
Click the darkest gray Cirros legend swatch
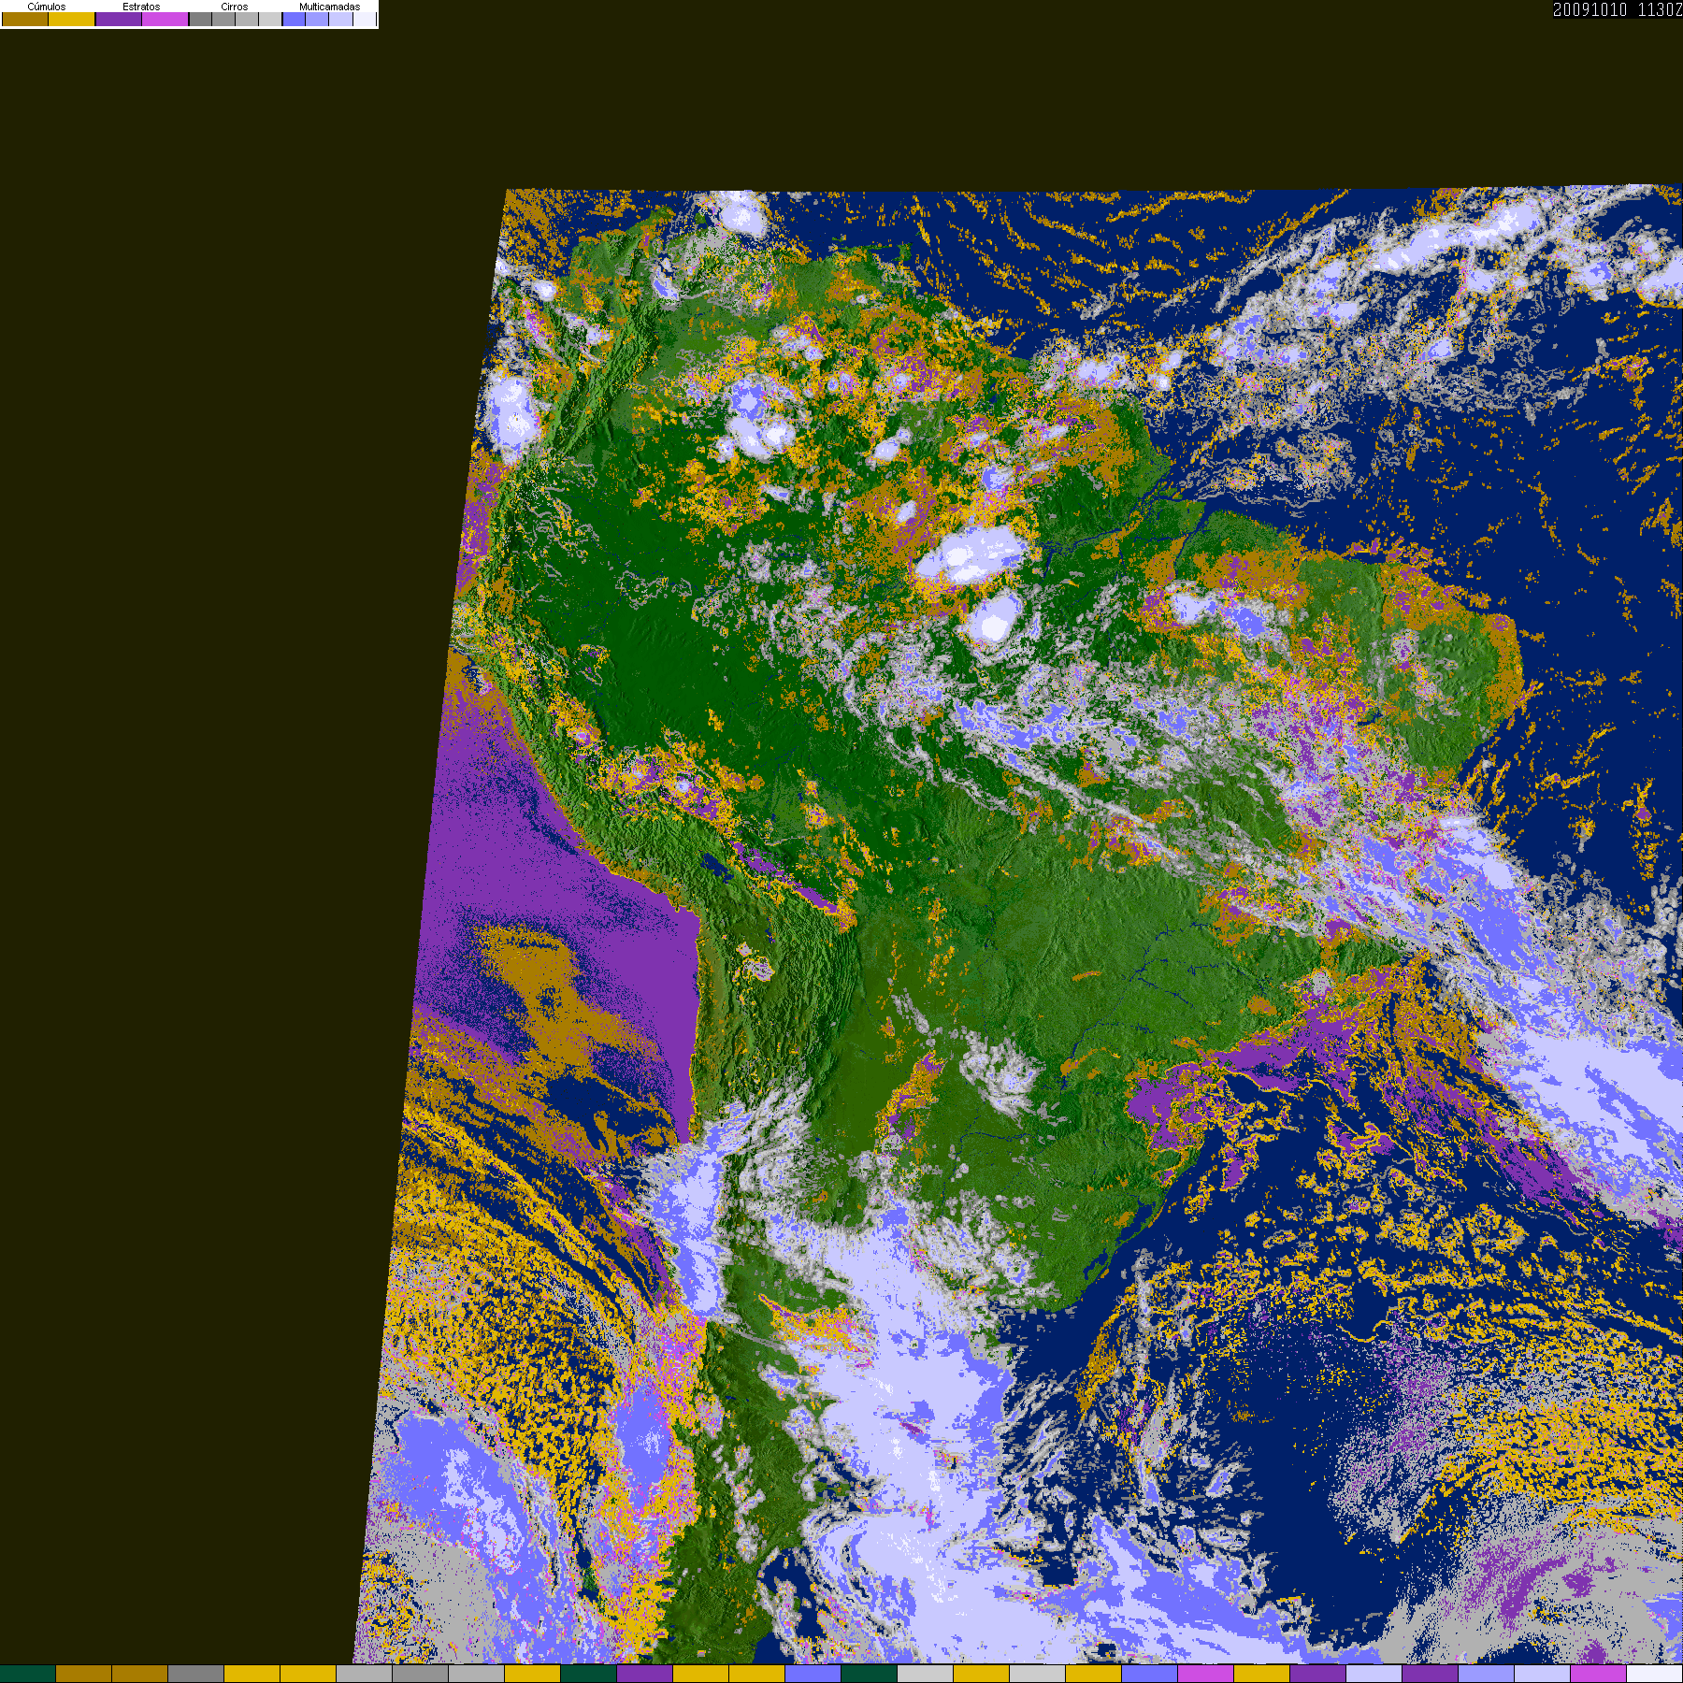(x=200, y=19)
